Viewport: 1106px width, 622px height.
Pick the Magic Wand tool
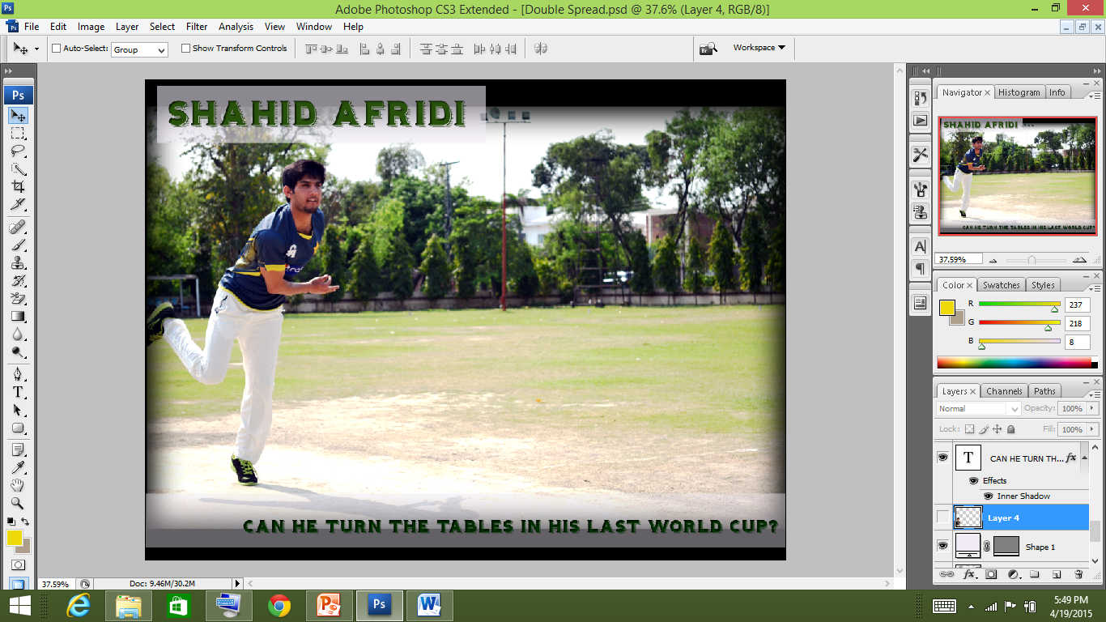click(x=18, y=169)
